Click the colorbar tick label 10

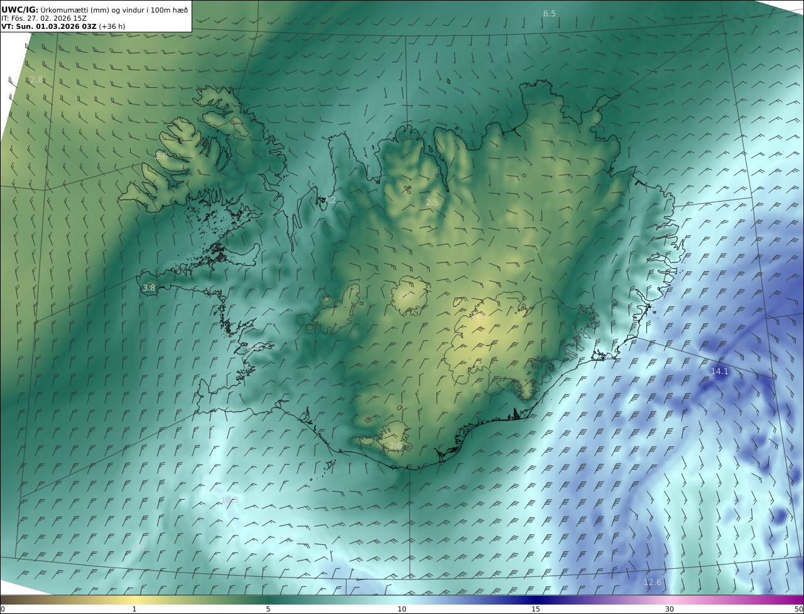point(402,609)
